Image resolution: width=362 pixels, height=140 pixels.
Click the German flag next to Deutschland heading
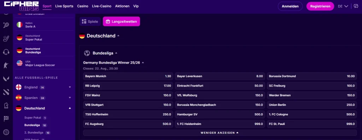[x=82, y=36]
